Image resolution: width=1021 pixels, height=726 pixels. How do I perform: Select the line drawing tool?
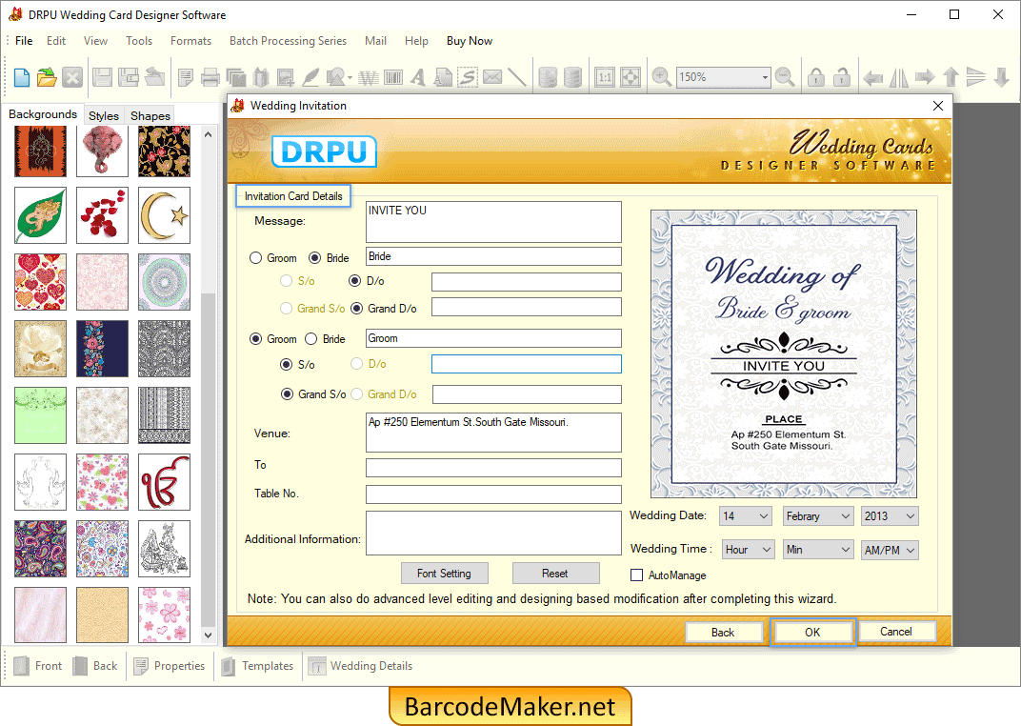(517, 77)
